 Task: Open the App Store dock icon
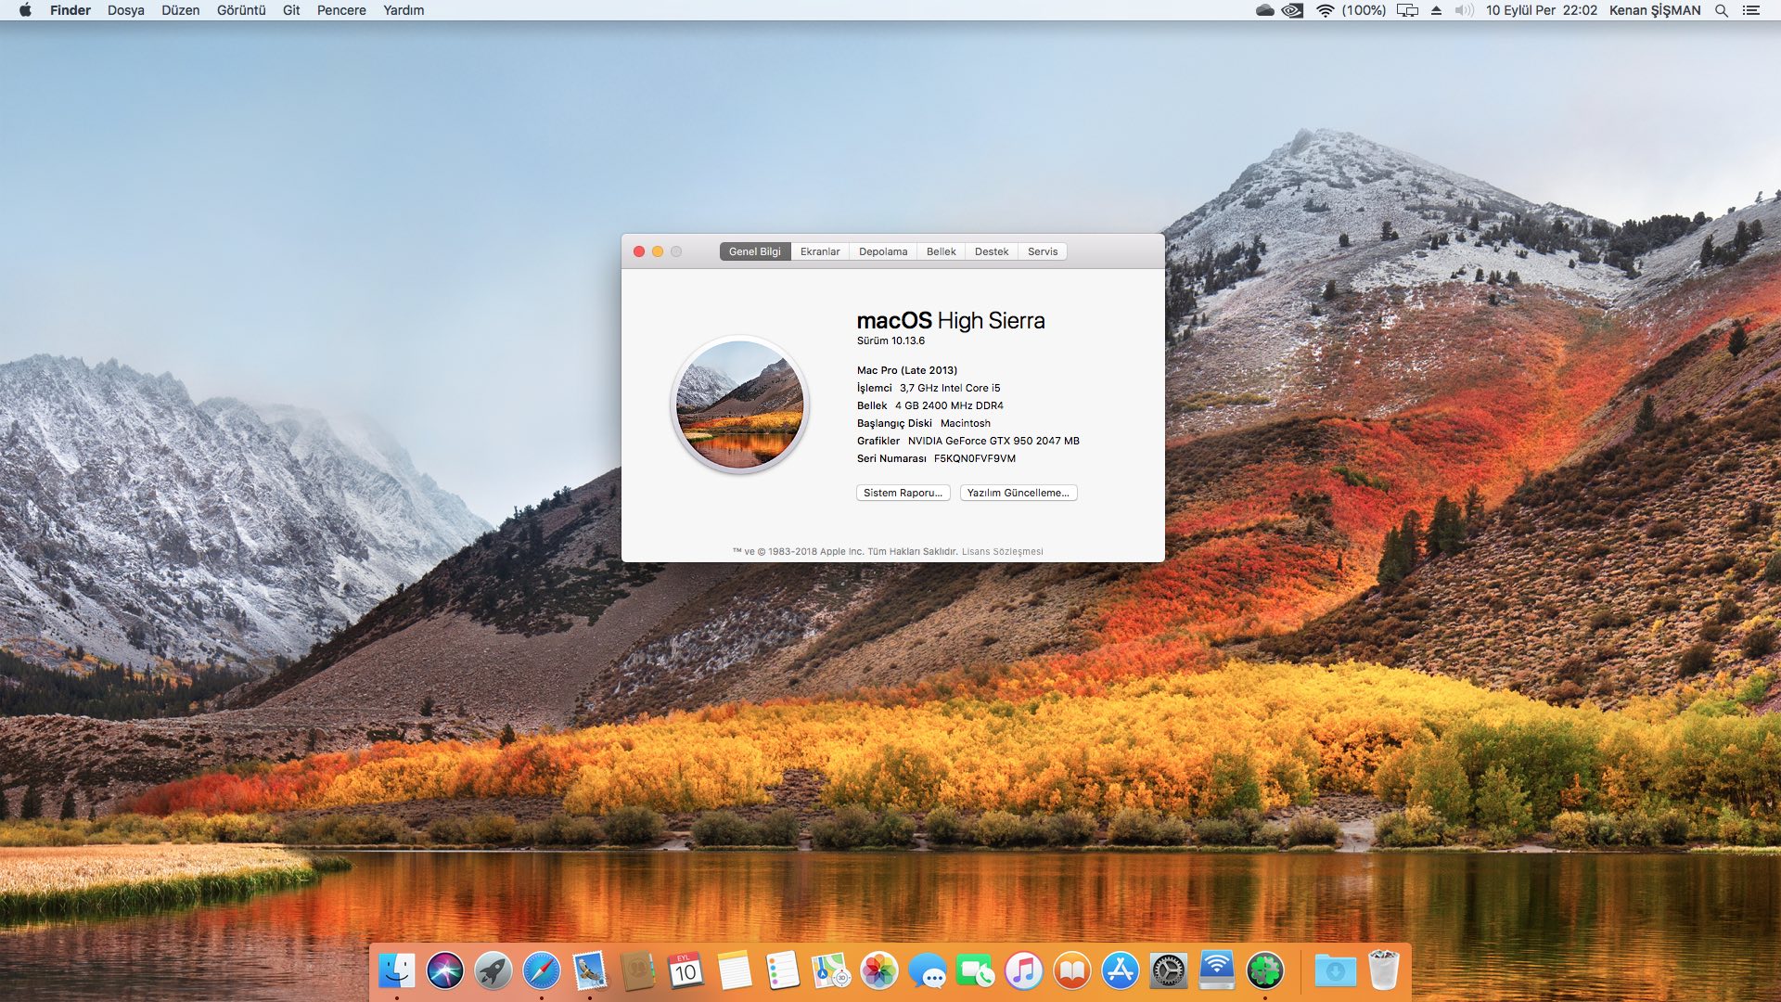tap(1120, 971)
